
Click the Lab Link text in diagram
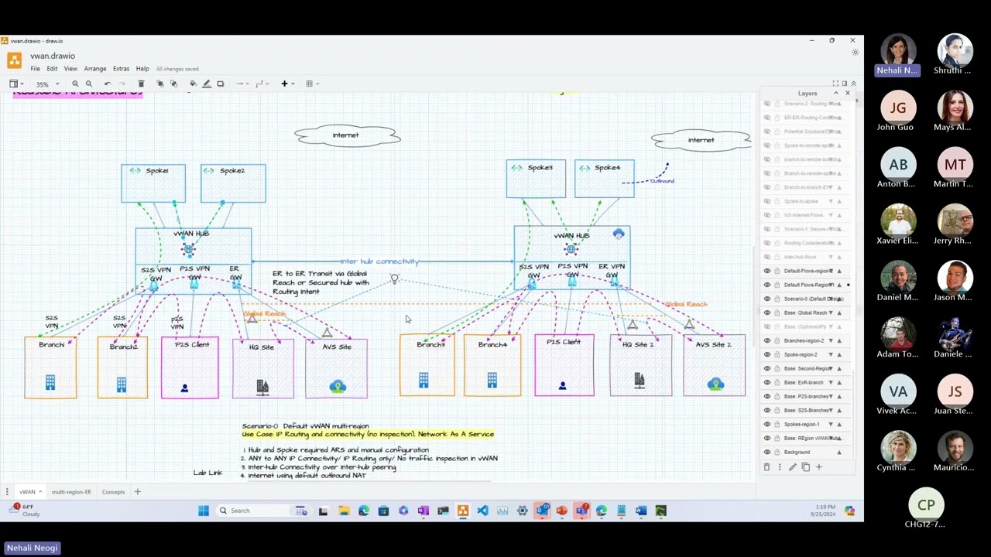click(x=207, y=473)
